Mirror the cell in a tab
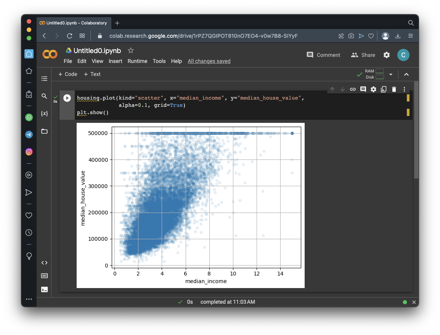Viewport: 440px width, 335px height. coord(384,89)
